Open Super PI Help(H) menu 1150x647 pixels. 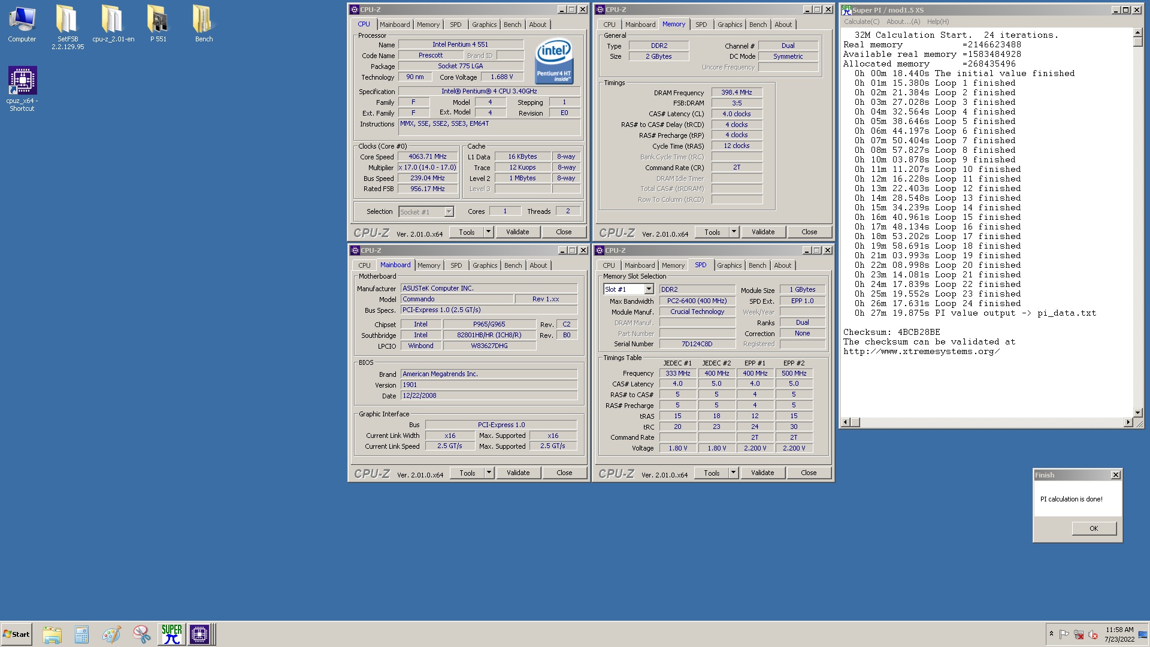[x=938, y=22]
